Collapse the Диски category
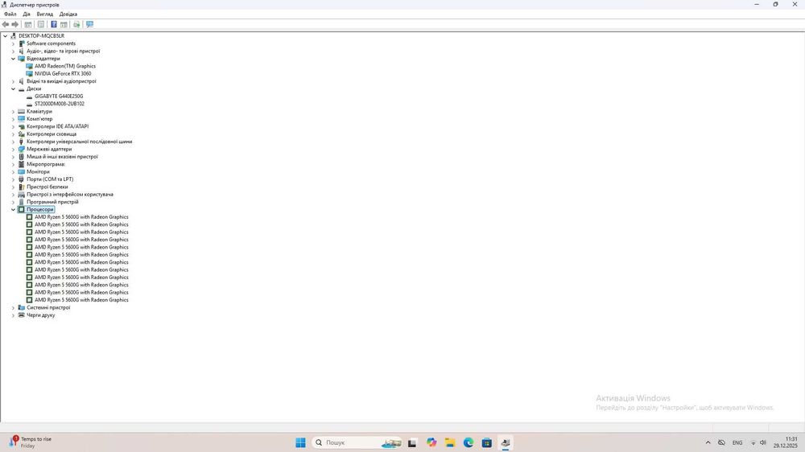The height and width of the screenshot is (452, 805). [x=14, y=88]
